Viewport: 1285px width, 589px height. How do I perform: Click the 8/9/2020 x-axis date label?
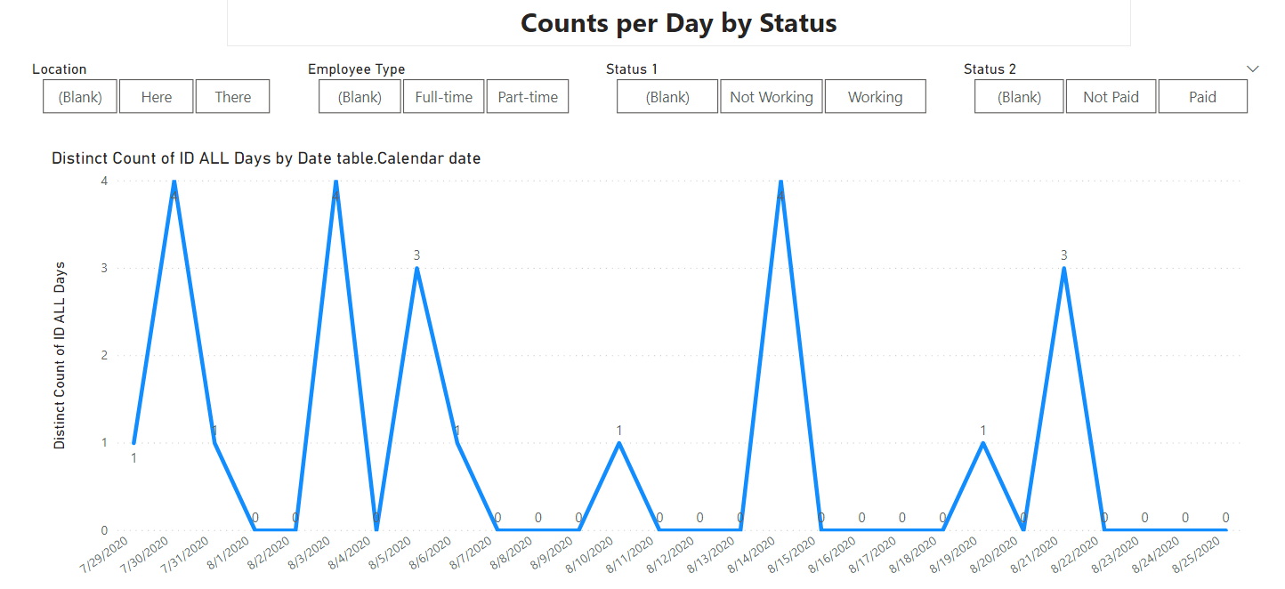tap(554, 553)
